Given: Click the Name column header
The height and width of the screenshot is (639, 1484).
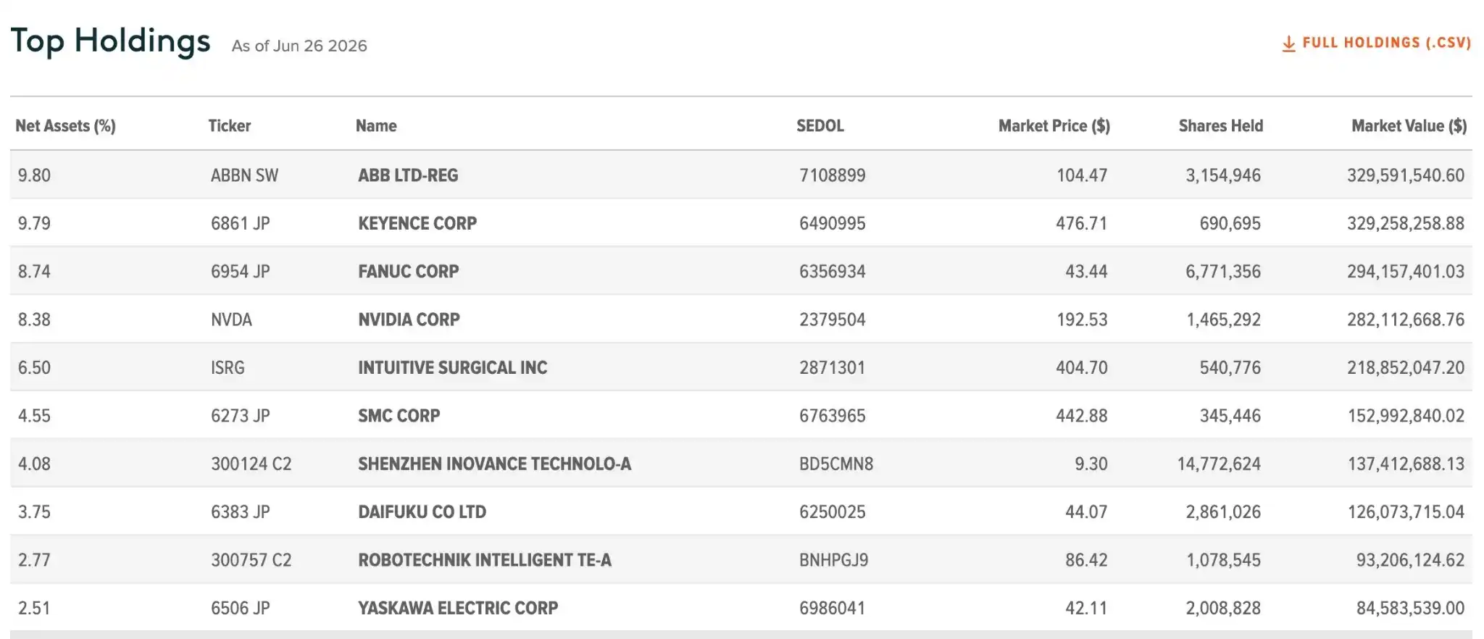Looking at the screenshot, I should click(x=376, y=126).
